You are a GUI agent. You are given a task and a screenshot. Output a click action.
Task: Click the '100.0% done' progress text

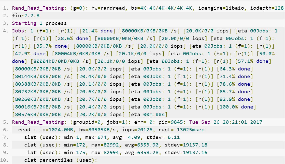coord(236,107)
